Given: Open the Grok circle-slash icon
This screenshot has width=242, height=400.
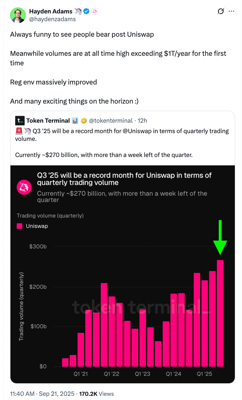Looking at the screenshot, I should click(221, 11).
